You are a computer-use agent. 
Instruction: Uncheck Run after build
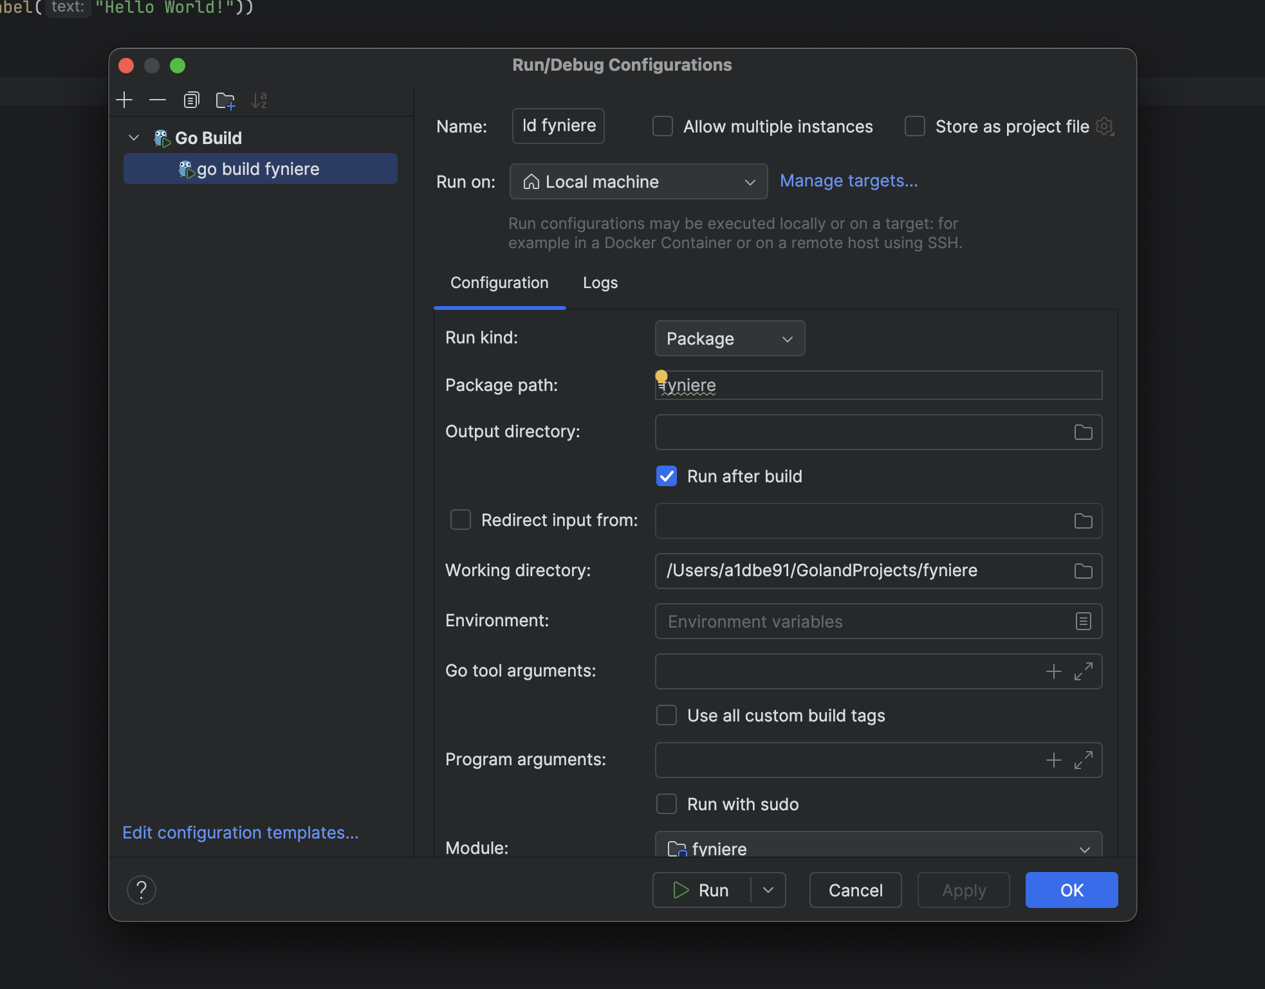(667, 476)
